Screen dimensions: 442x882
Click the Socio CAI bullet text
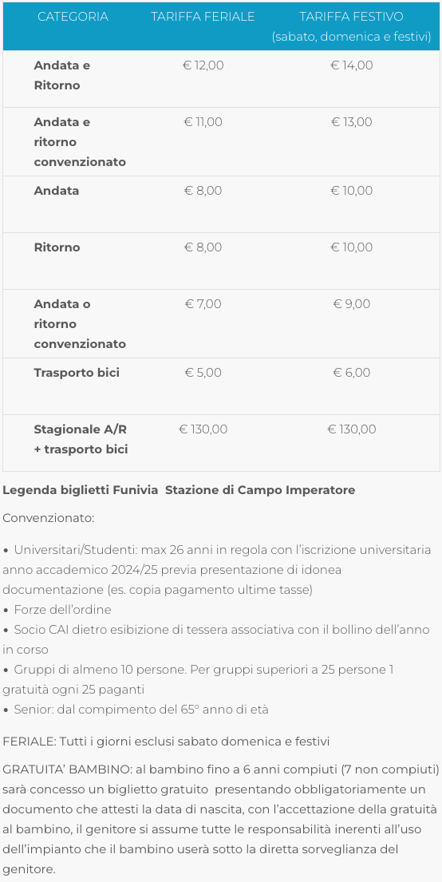click(x=216, y=639)
